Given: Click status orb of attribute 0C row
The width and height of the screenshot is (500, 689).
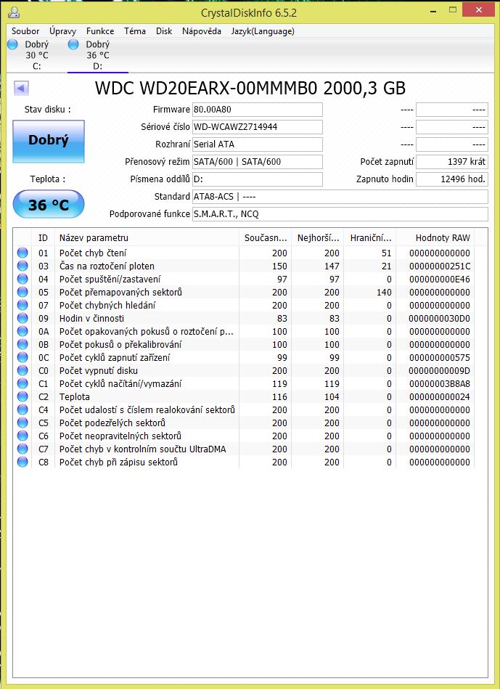Looking at the screenshot, I should 22,357.
